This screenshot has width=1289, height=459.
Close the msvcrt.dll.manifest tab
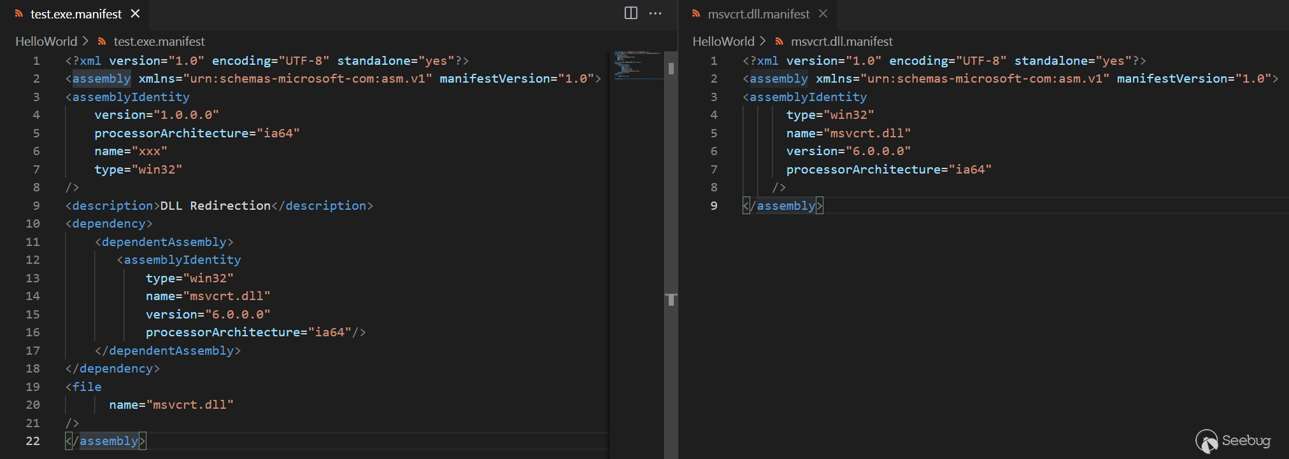click(823, 13)
